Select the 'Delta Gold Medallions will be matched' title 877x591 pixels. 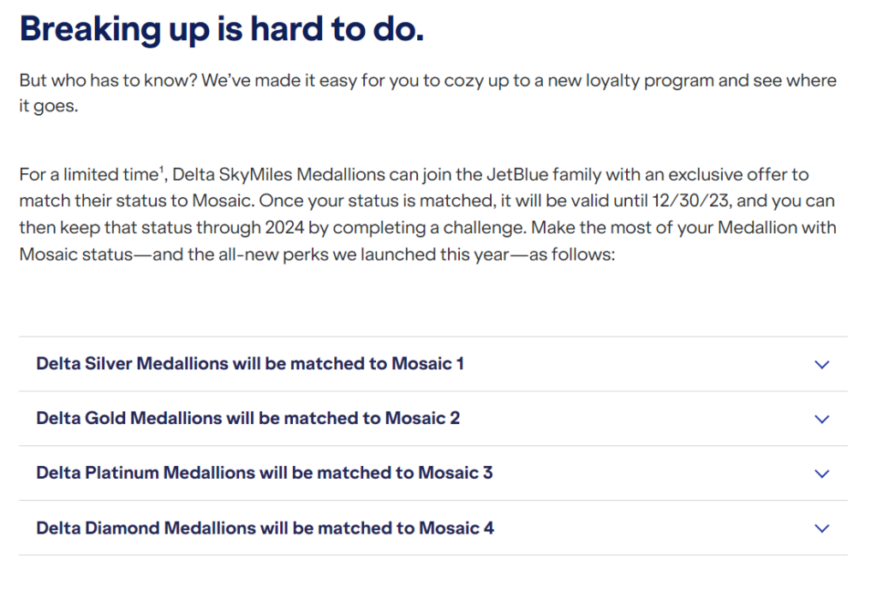pyautogui.click(x=248, y=418)
